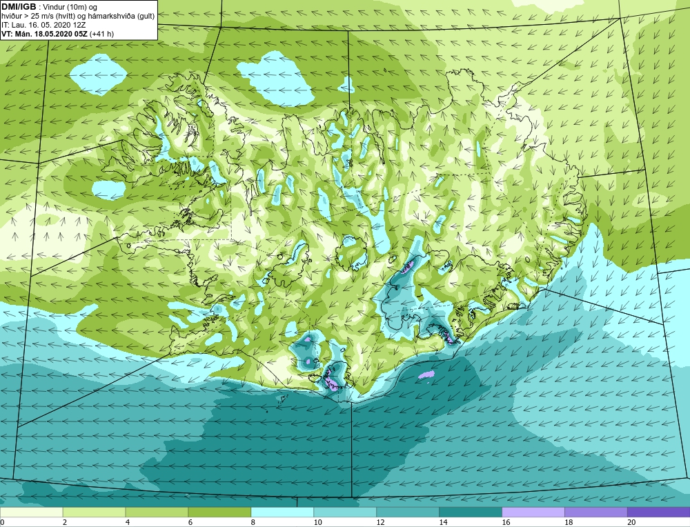Click the legend scale label '4'

pyautogui.click(x=128, y=522)
